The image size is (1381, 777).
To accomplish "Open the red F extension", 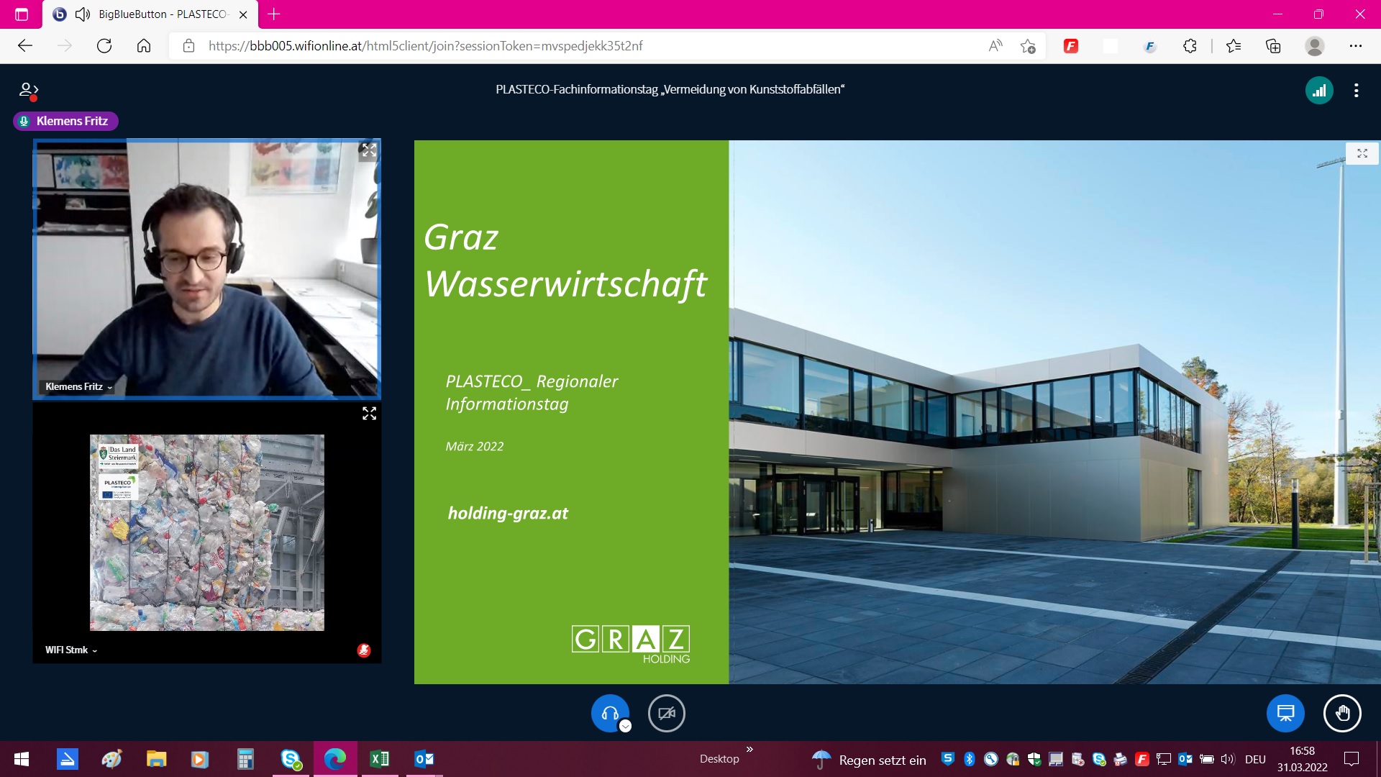I will pos(1071,46).
